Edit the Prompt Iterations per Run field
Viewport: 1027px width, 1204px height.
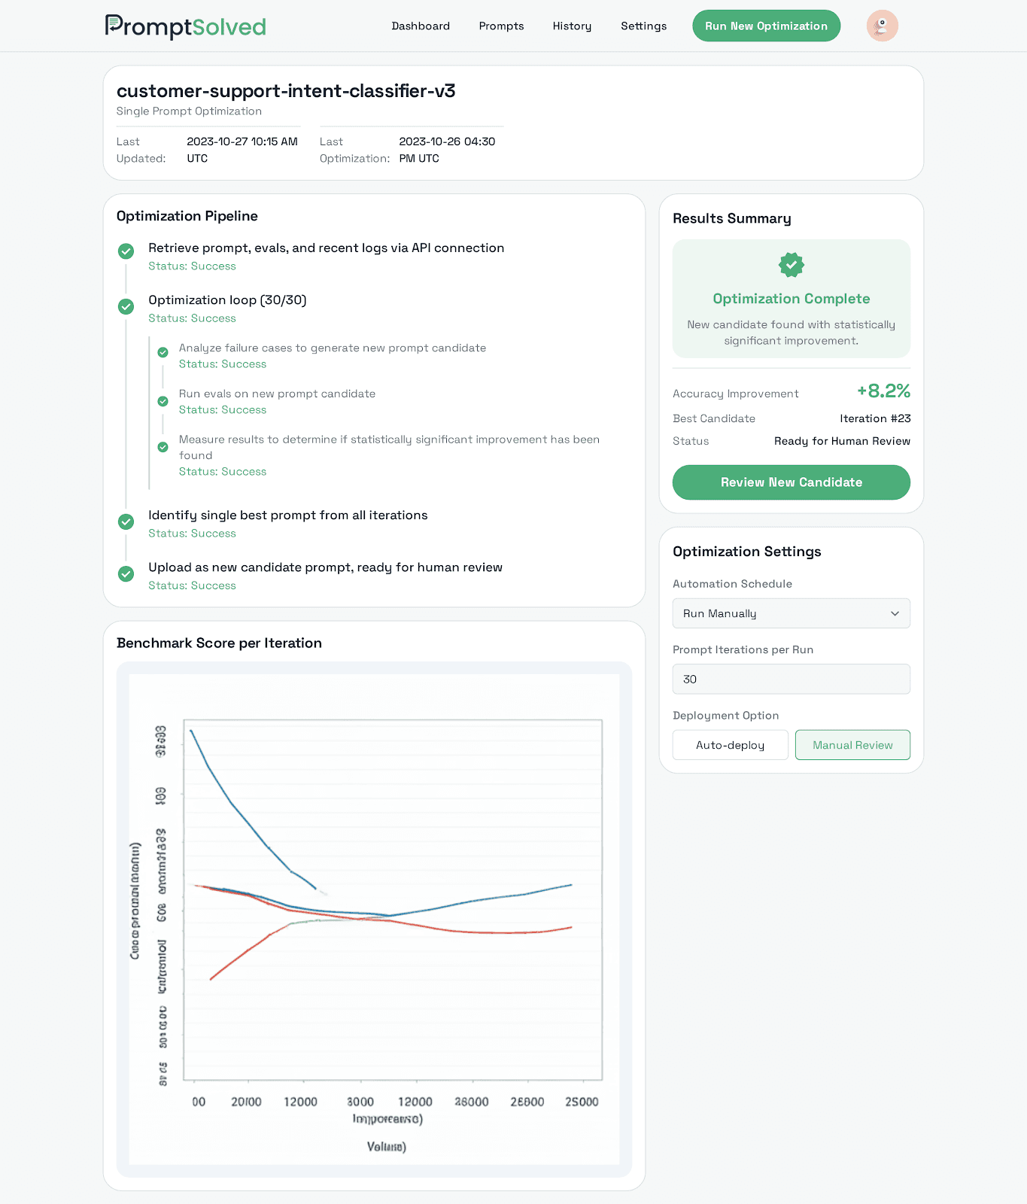click(x=790, y=679)
